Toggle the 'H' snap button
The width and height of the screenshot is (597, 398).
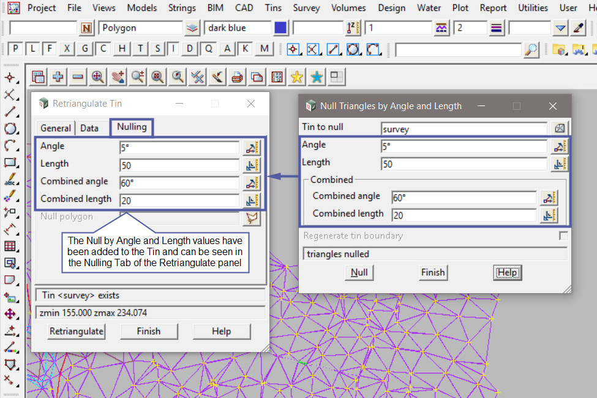121,49
